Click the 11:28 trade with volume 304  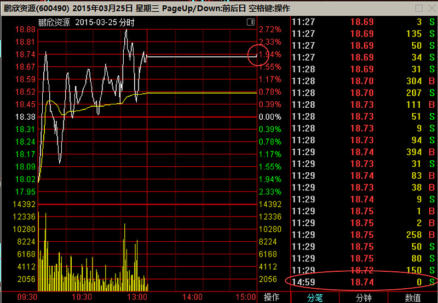coord(361,81)
